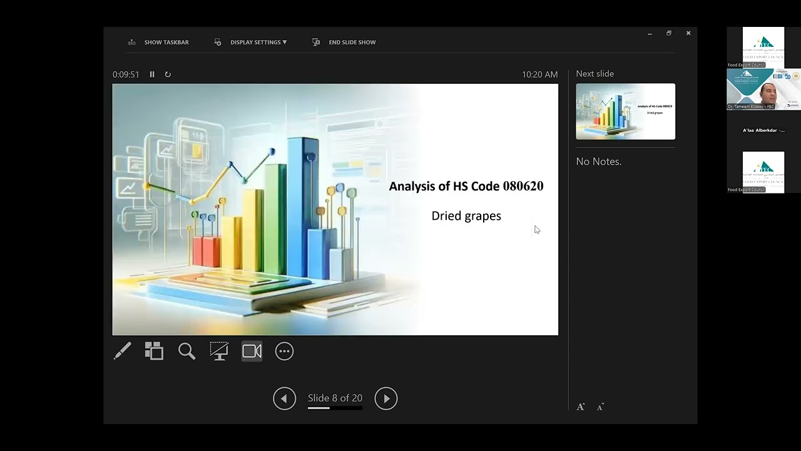Toggle black or unblack slide show

pos(219,351)
